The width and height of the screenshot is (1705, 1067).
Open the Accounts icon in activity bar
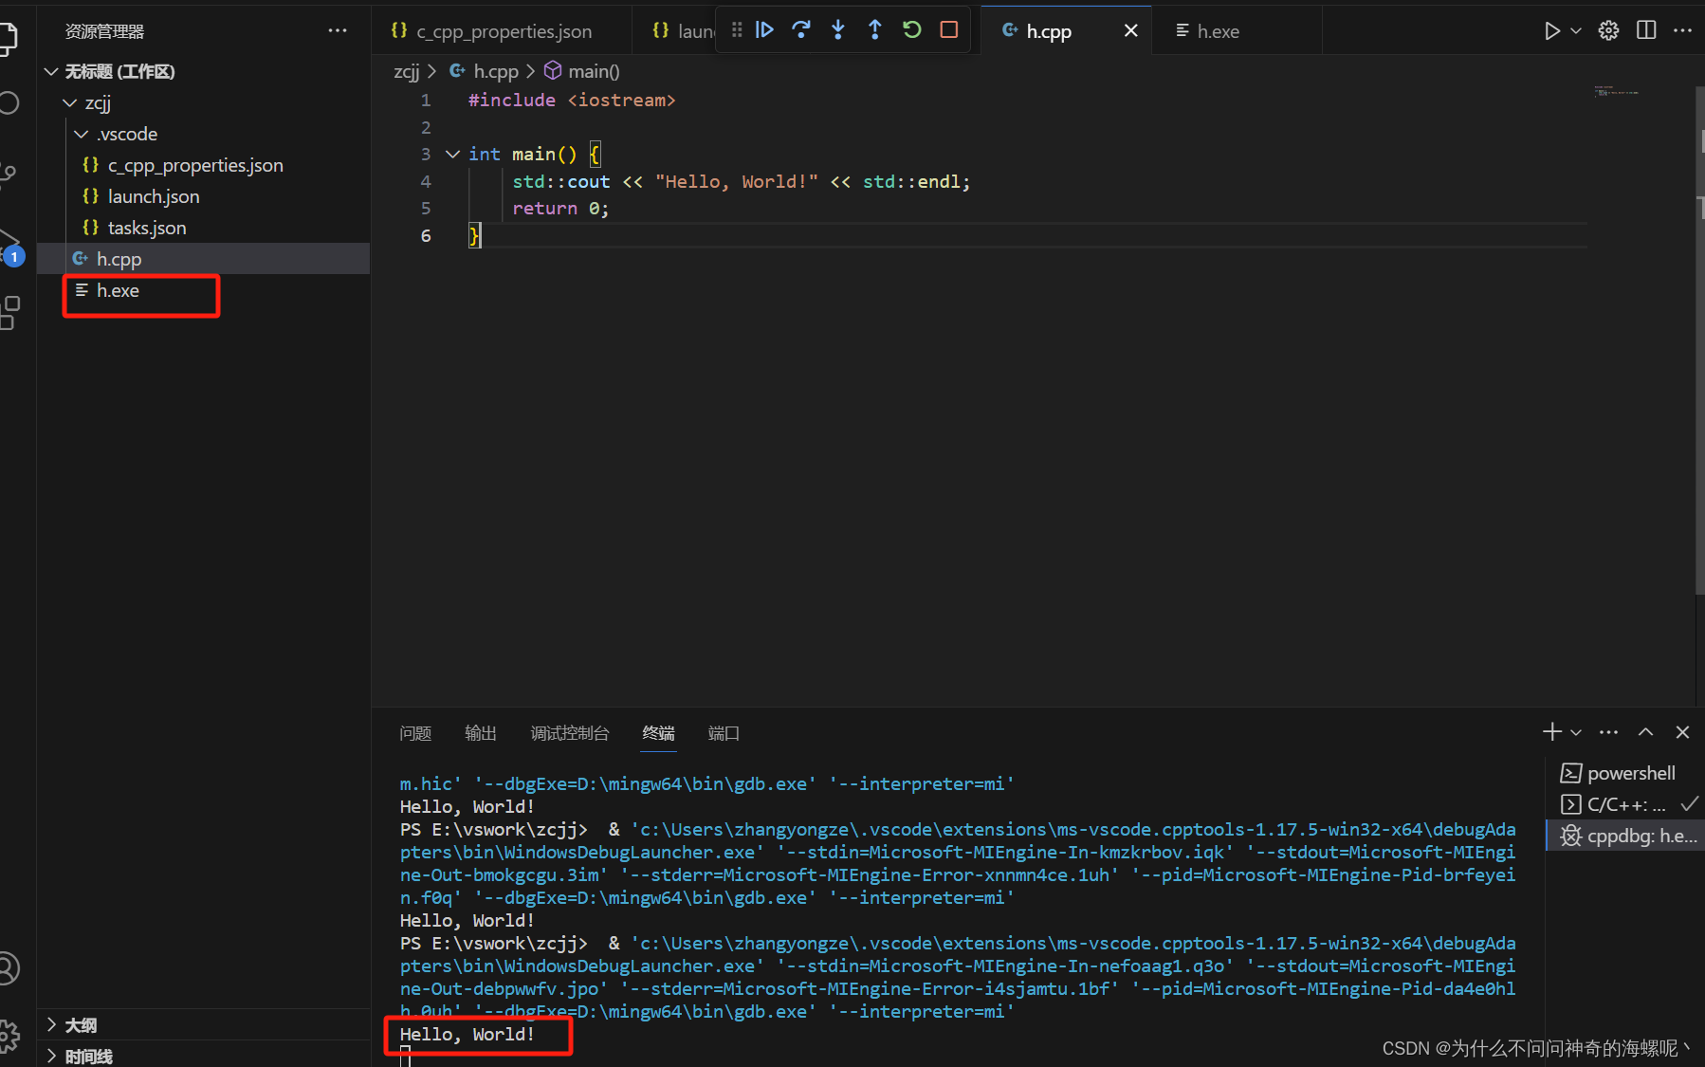click(8, 968)
